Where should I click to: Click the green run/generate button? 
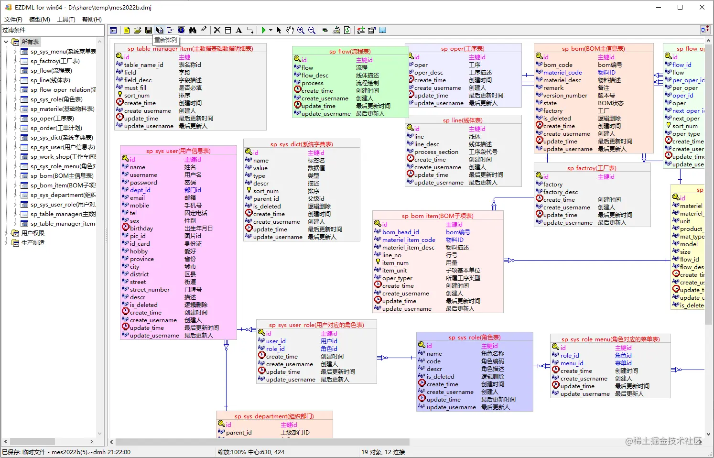(x=264, y=30)
